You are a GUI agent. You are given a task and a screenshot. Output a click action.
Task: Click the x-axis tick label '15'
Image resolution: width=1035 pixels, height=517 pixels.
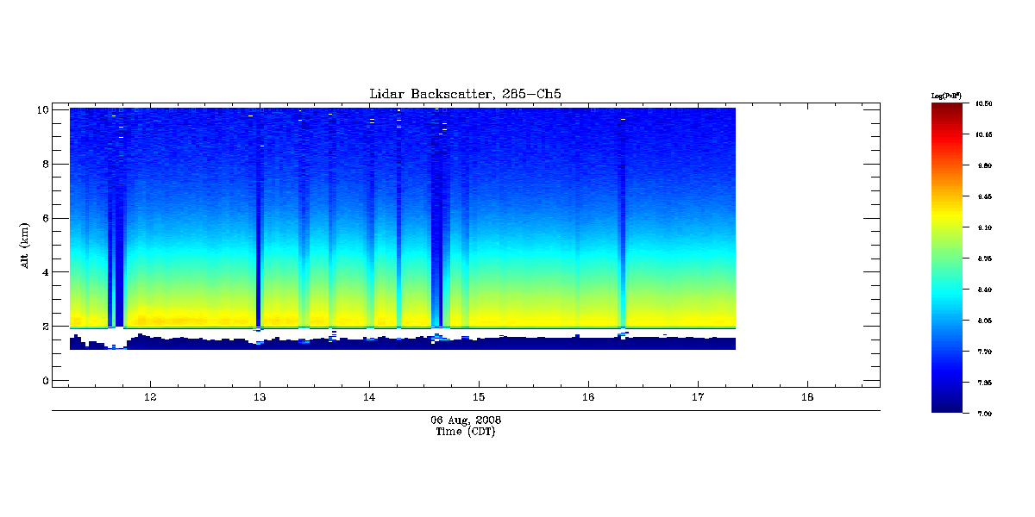[x=479, y=397]
